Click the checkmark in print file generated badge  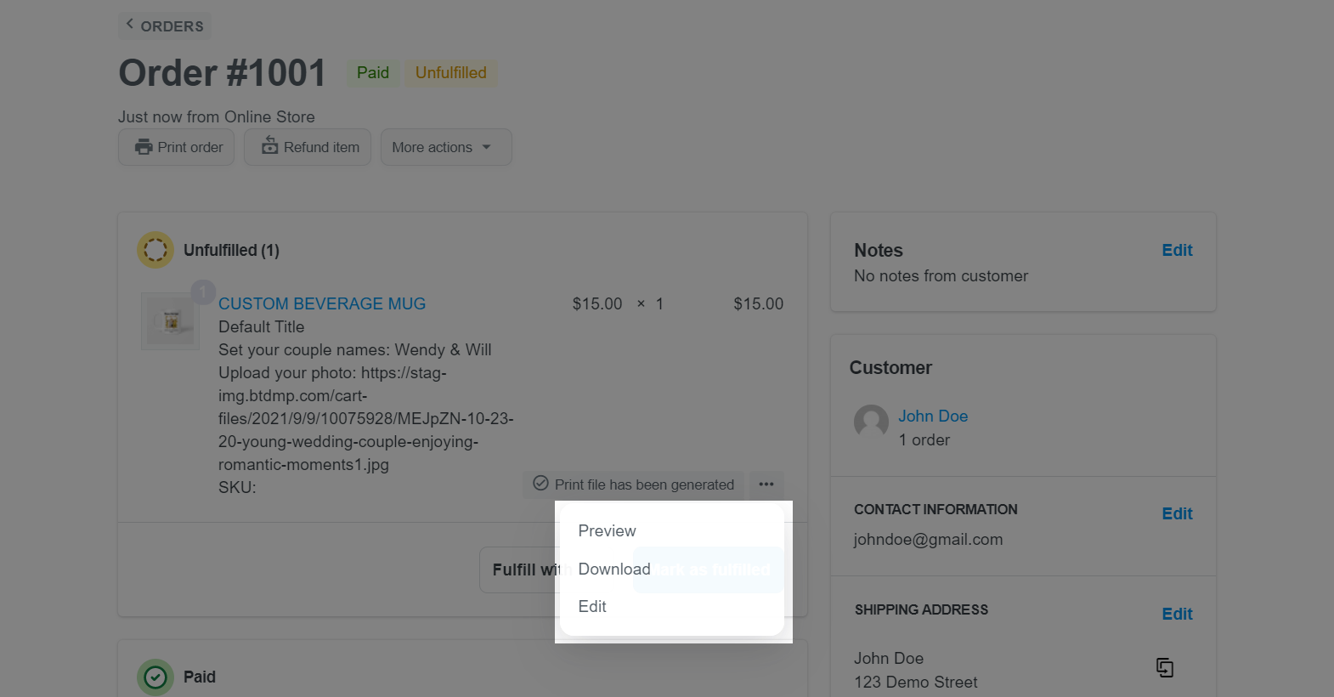point(540,484)
